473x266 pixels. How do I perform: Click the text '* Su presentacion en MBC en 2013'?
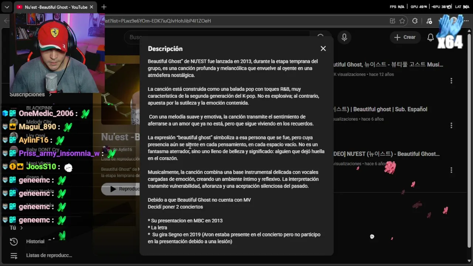pos(185,221)
